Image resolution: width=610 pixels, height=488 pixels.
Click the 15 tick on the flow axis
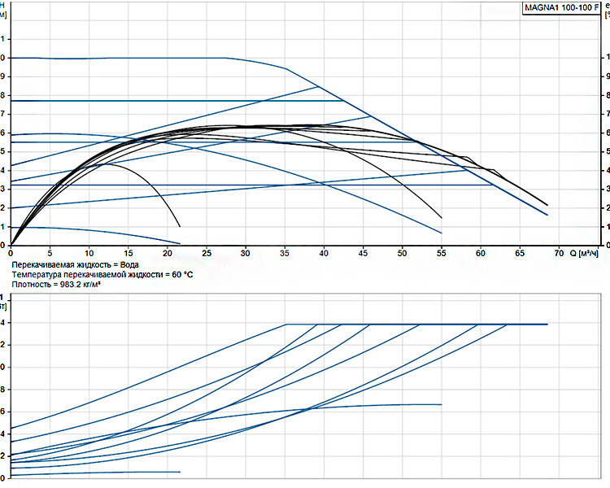(x=128, y=253)
